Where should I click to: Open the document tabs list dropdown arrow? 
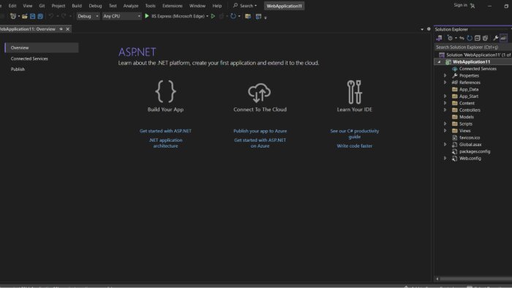[x=422, y=29]
